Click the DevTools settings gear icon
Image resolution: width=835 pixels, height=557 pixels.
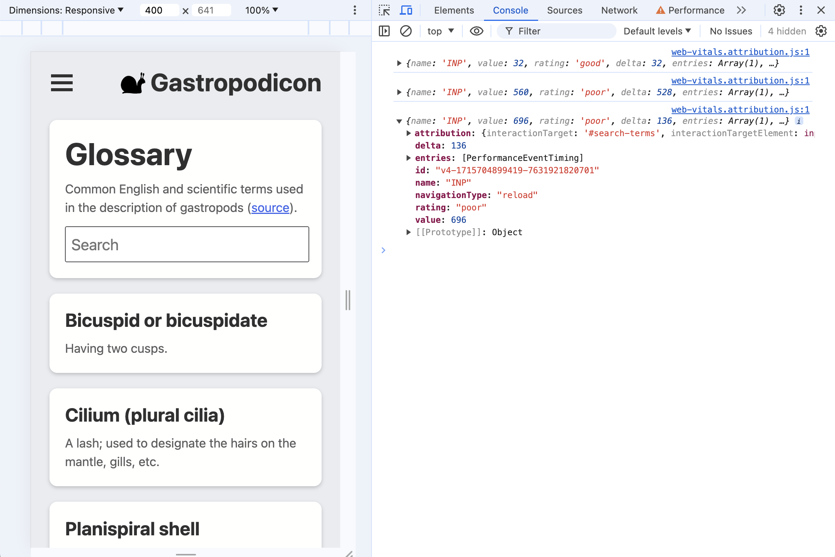point(779,10)
